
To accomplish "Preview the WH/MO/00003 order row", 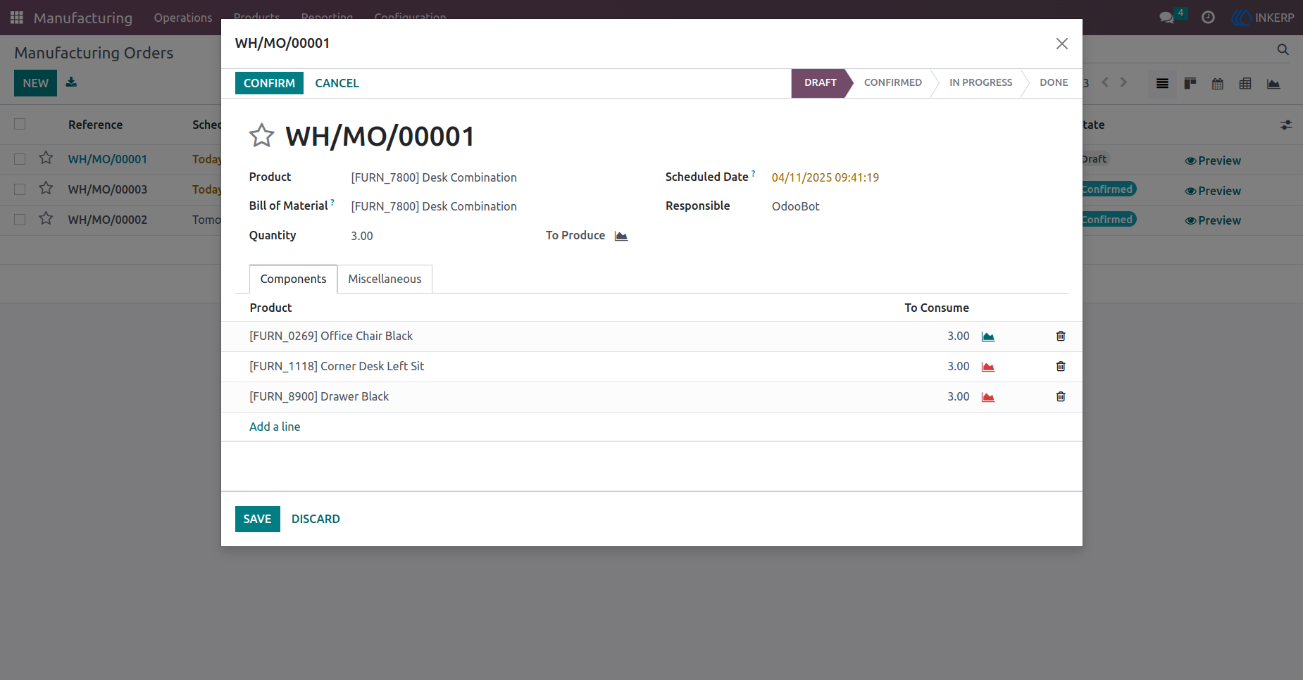I will click(1213, 191).
